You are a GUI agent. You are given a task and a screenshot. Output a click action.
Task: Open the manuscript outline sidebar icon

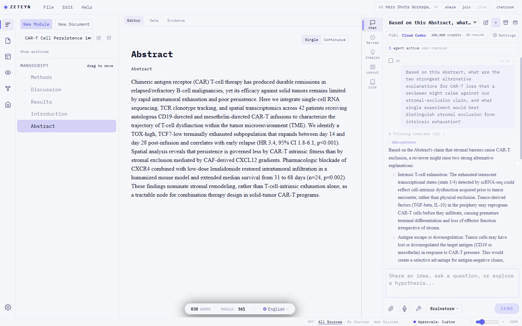[8, 25]
